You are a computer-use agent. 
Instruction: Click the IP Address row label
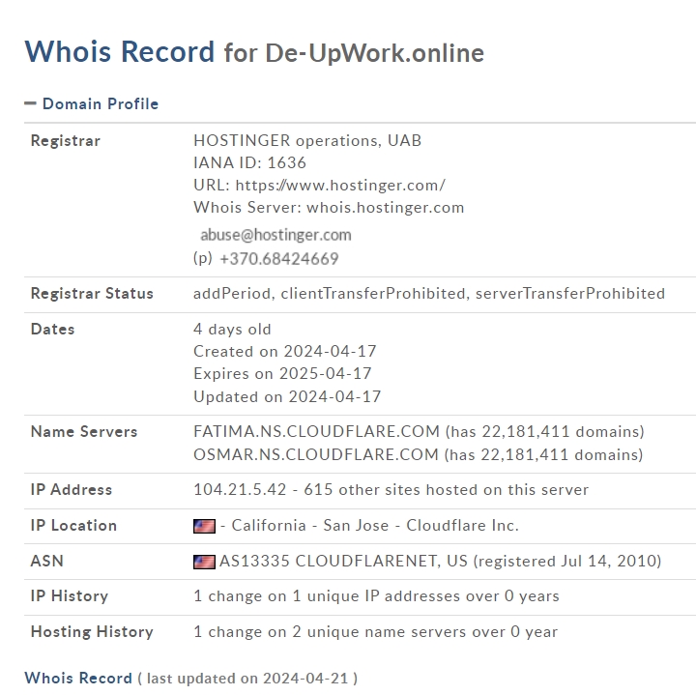[71, 489]
